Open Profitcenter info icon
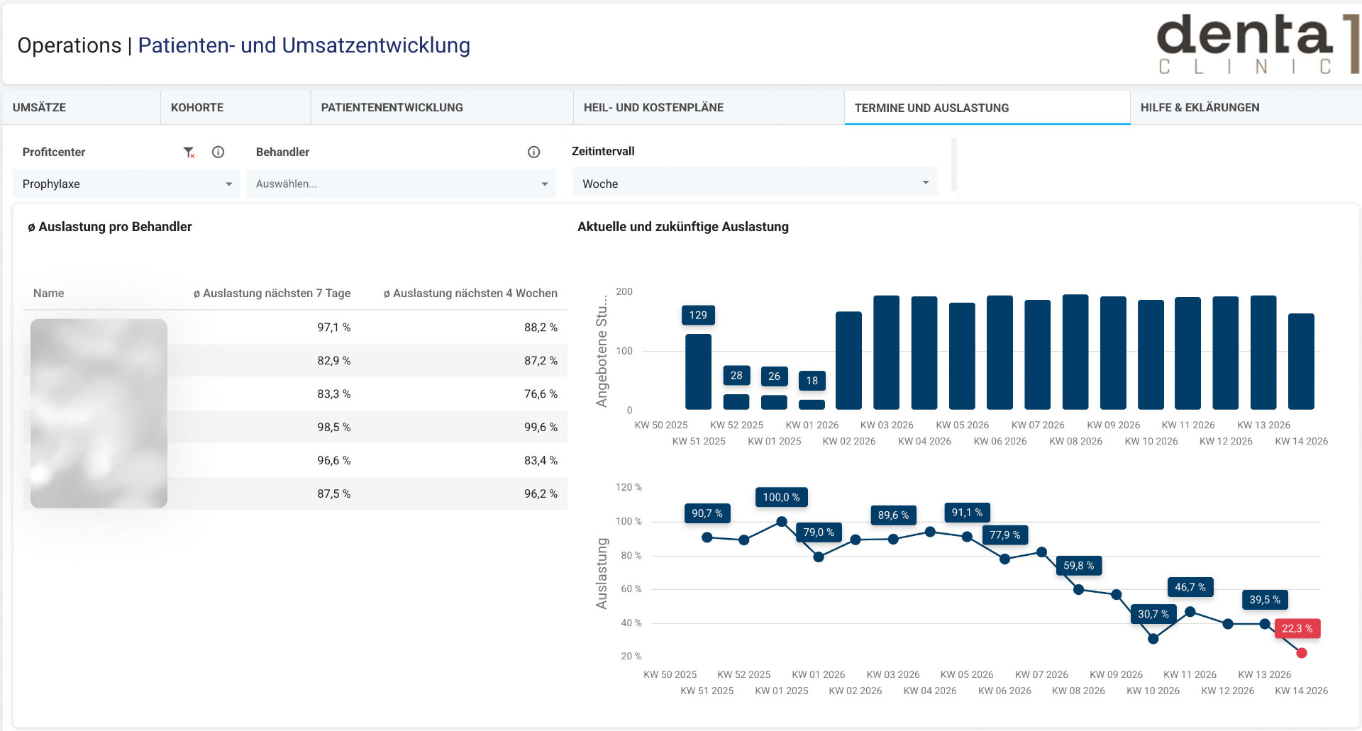This screenshot has height=731, width=1362. (218, 152)
